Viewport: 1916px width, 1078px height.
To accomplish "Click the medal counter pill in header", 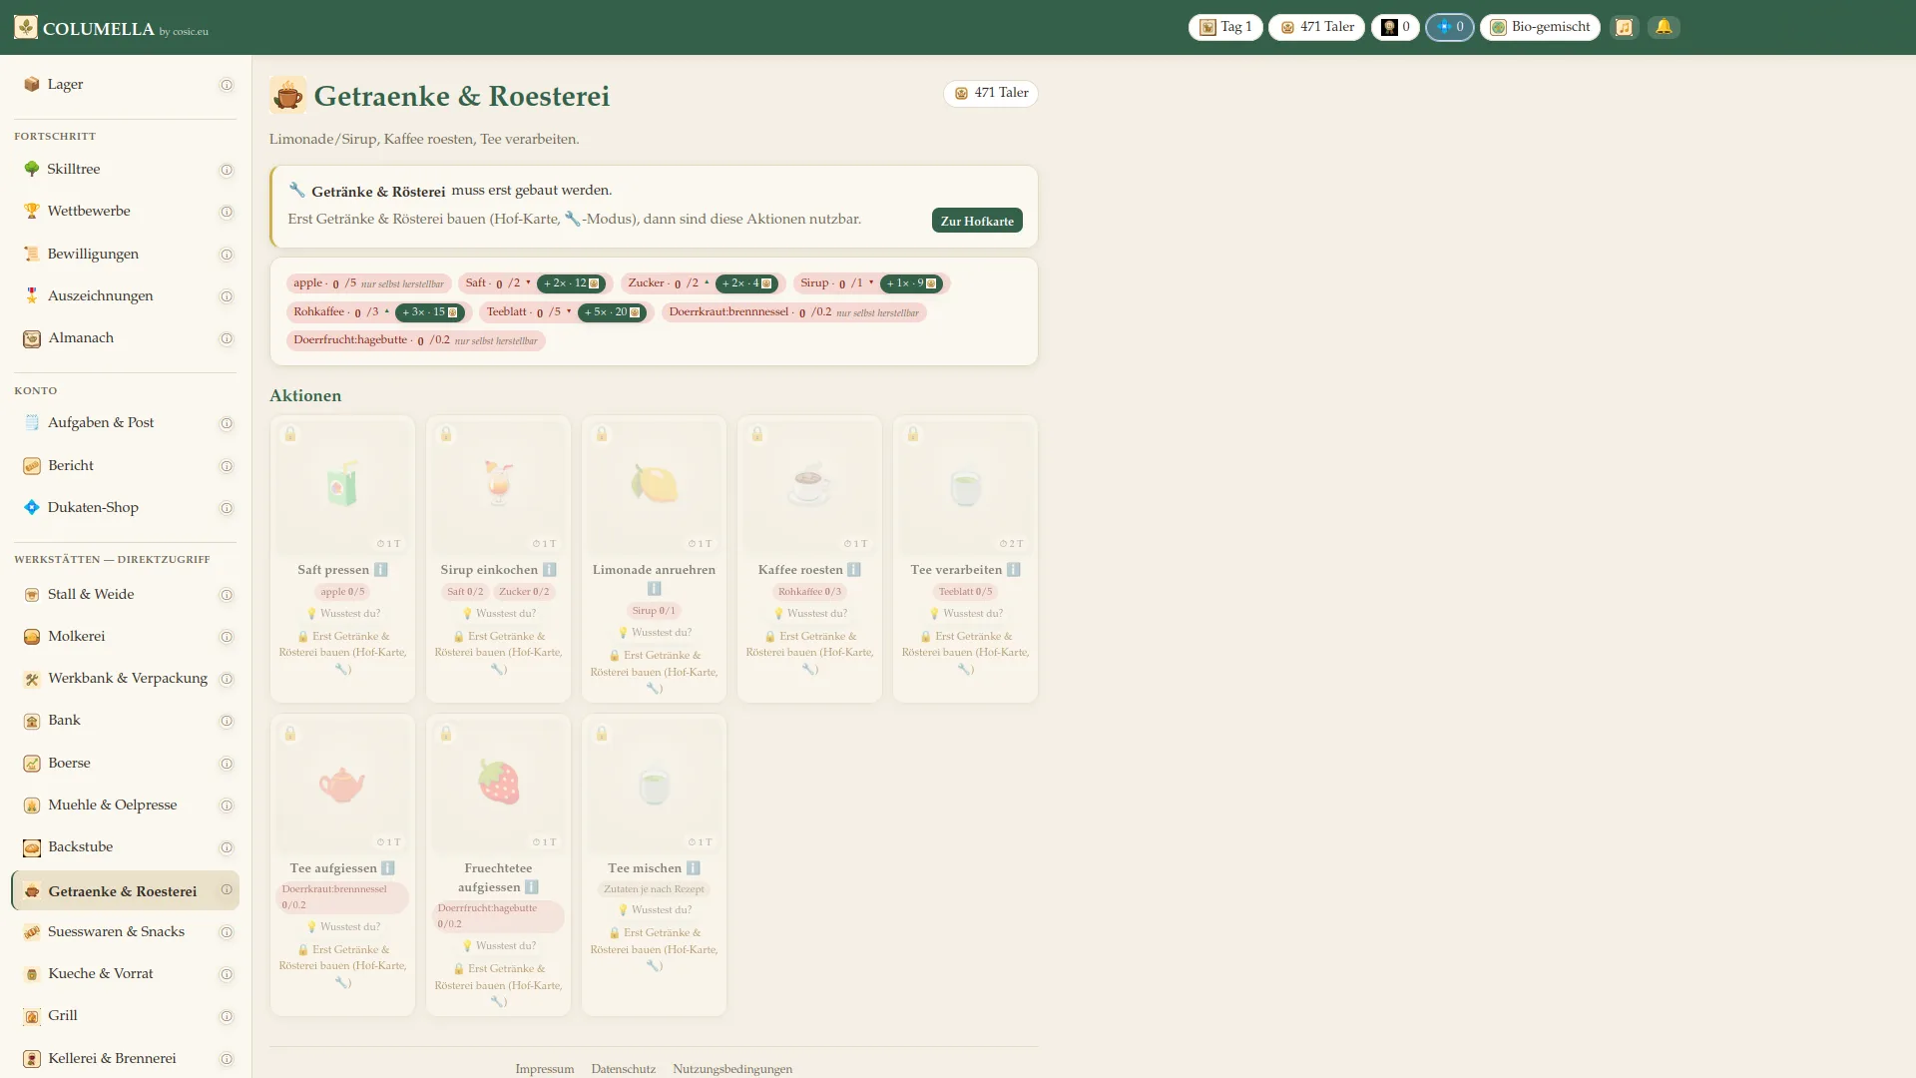I will click(x=1395, y=27).
